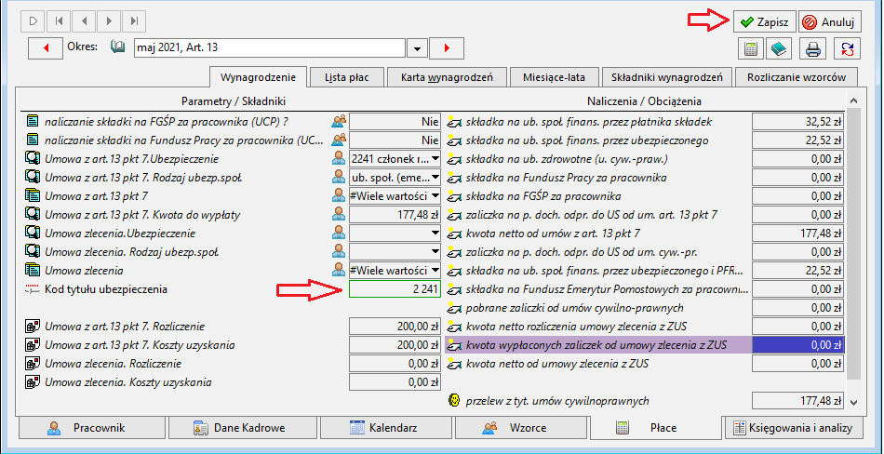This screenshot has width=884, height=454.
Task: Select next period with red right arrow
Action: point(447,48)
